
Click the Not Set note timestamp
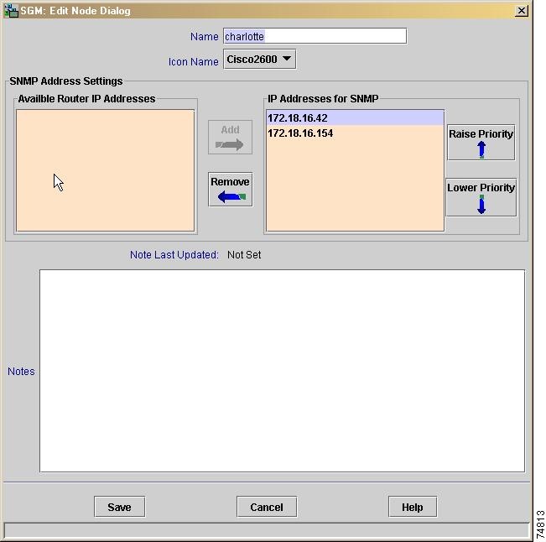point(244,254)
